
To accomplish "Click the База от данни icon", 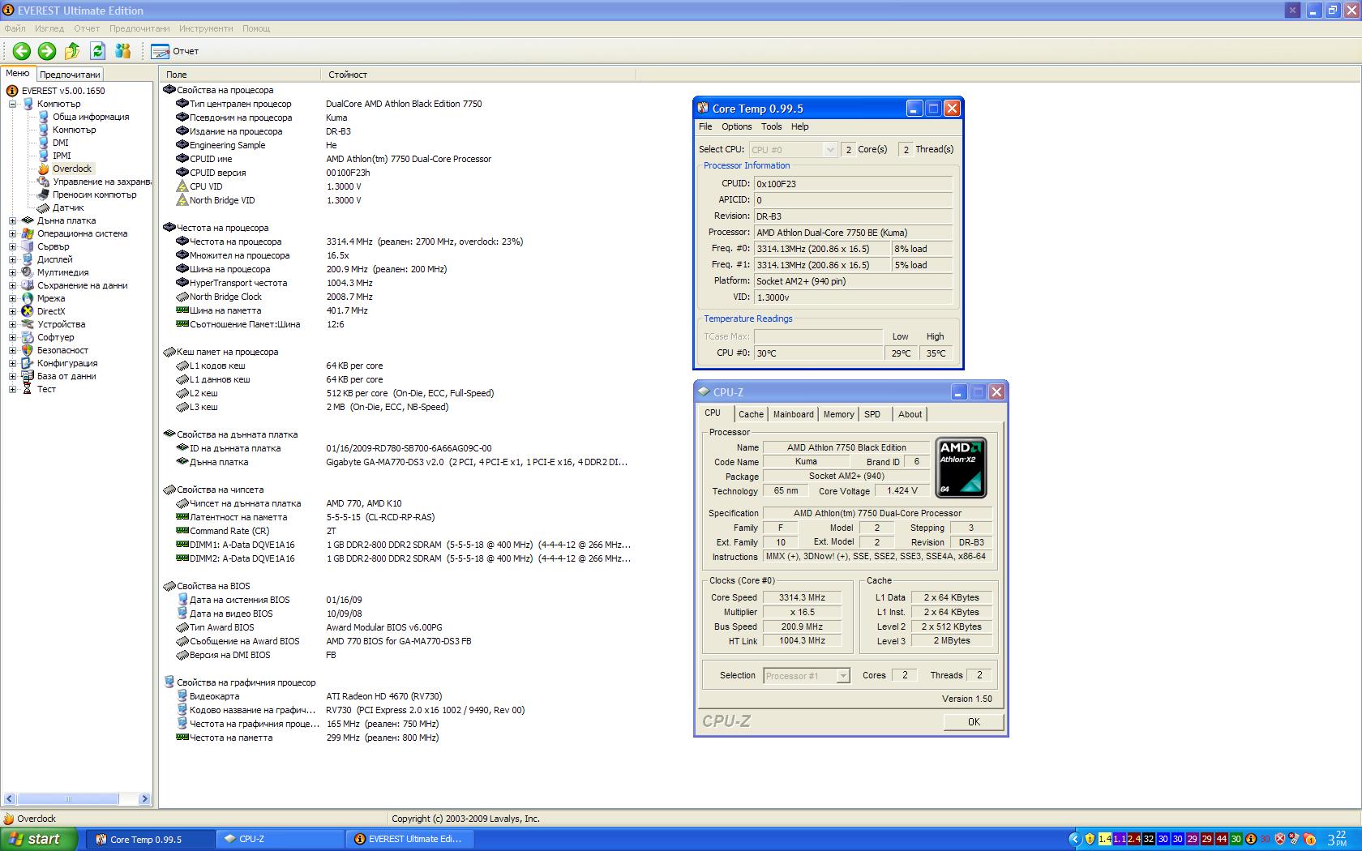I will coord(28,376).
